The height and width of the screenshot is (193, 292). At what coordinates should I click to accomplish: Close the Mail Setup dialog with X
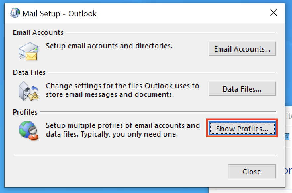pyautogui.click(x=274, y=13)
